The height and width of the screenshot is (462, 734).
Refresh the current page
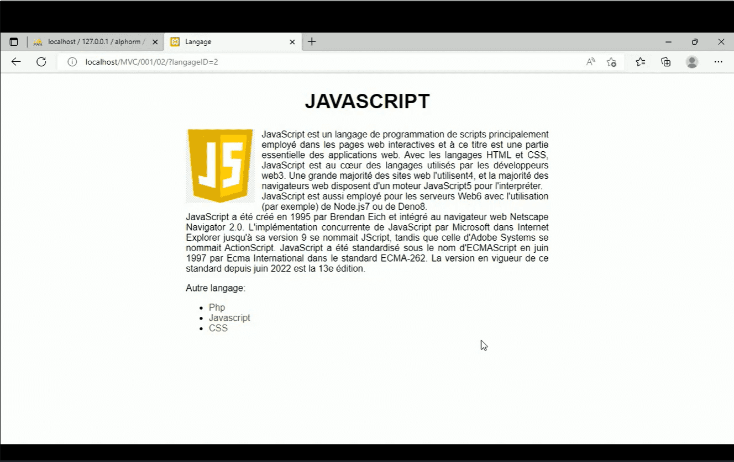[41, 62]
